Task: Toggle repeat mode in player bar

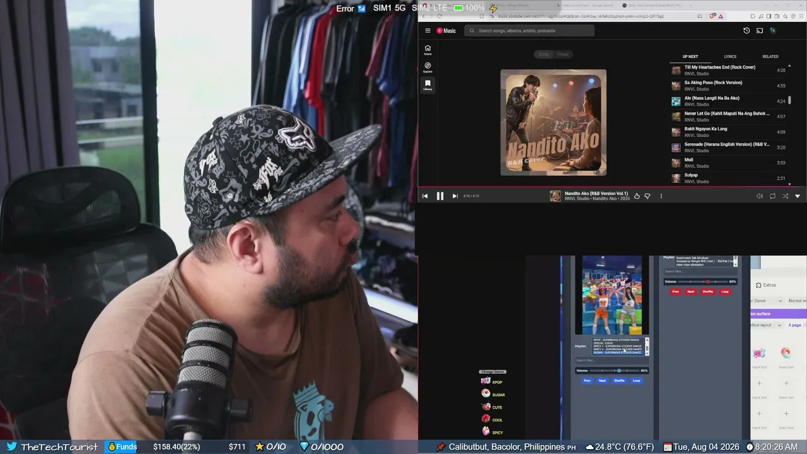Action: tap(772, 196)
